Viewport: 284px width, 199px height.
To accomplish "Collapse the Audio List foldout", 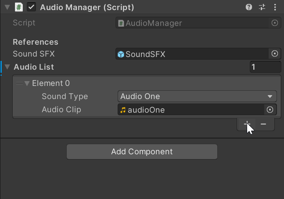I will (x=7, y=67).
